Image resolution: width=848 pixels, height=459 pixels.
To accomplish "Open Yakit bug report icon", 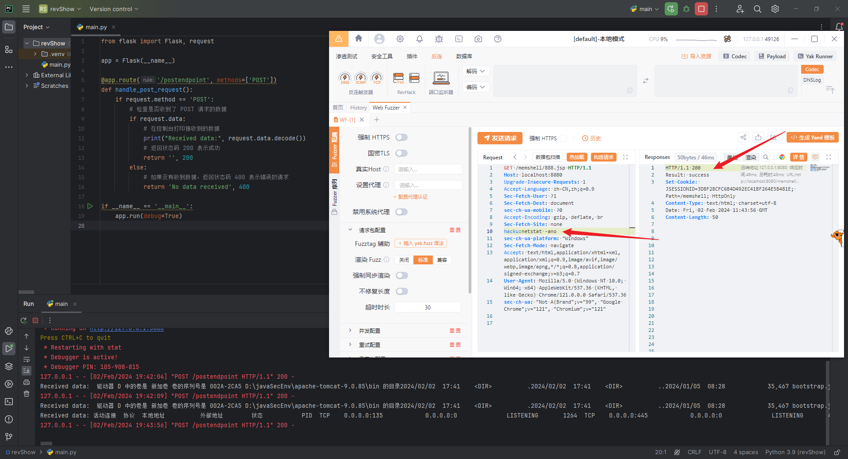I will point(439,39).
